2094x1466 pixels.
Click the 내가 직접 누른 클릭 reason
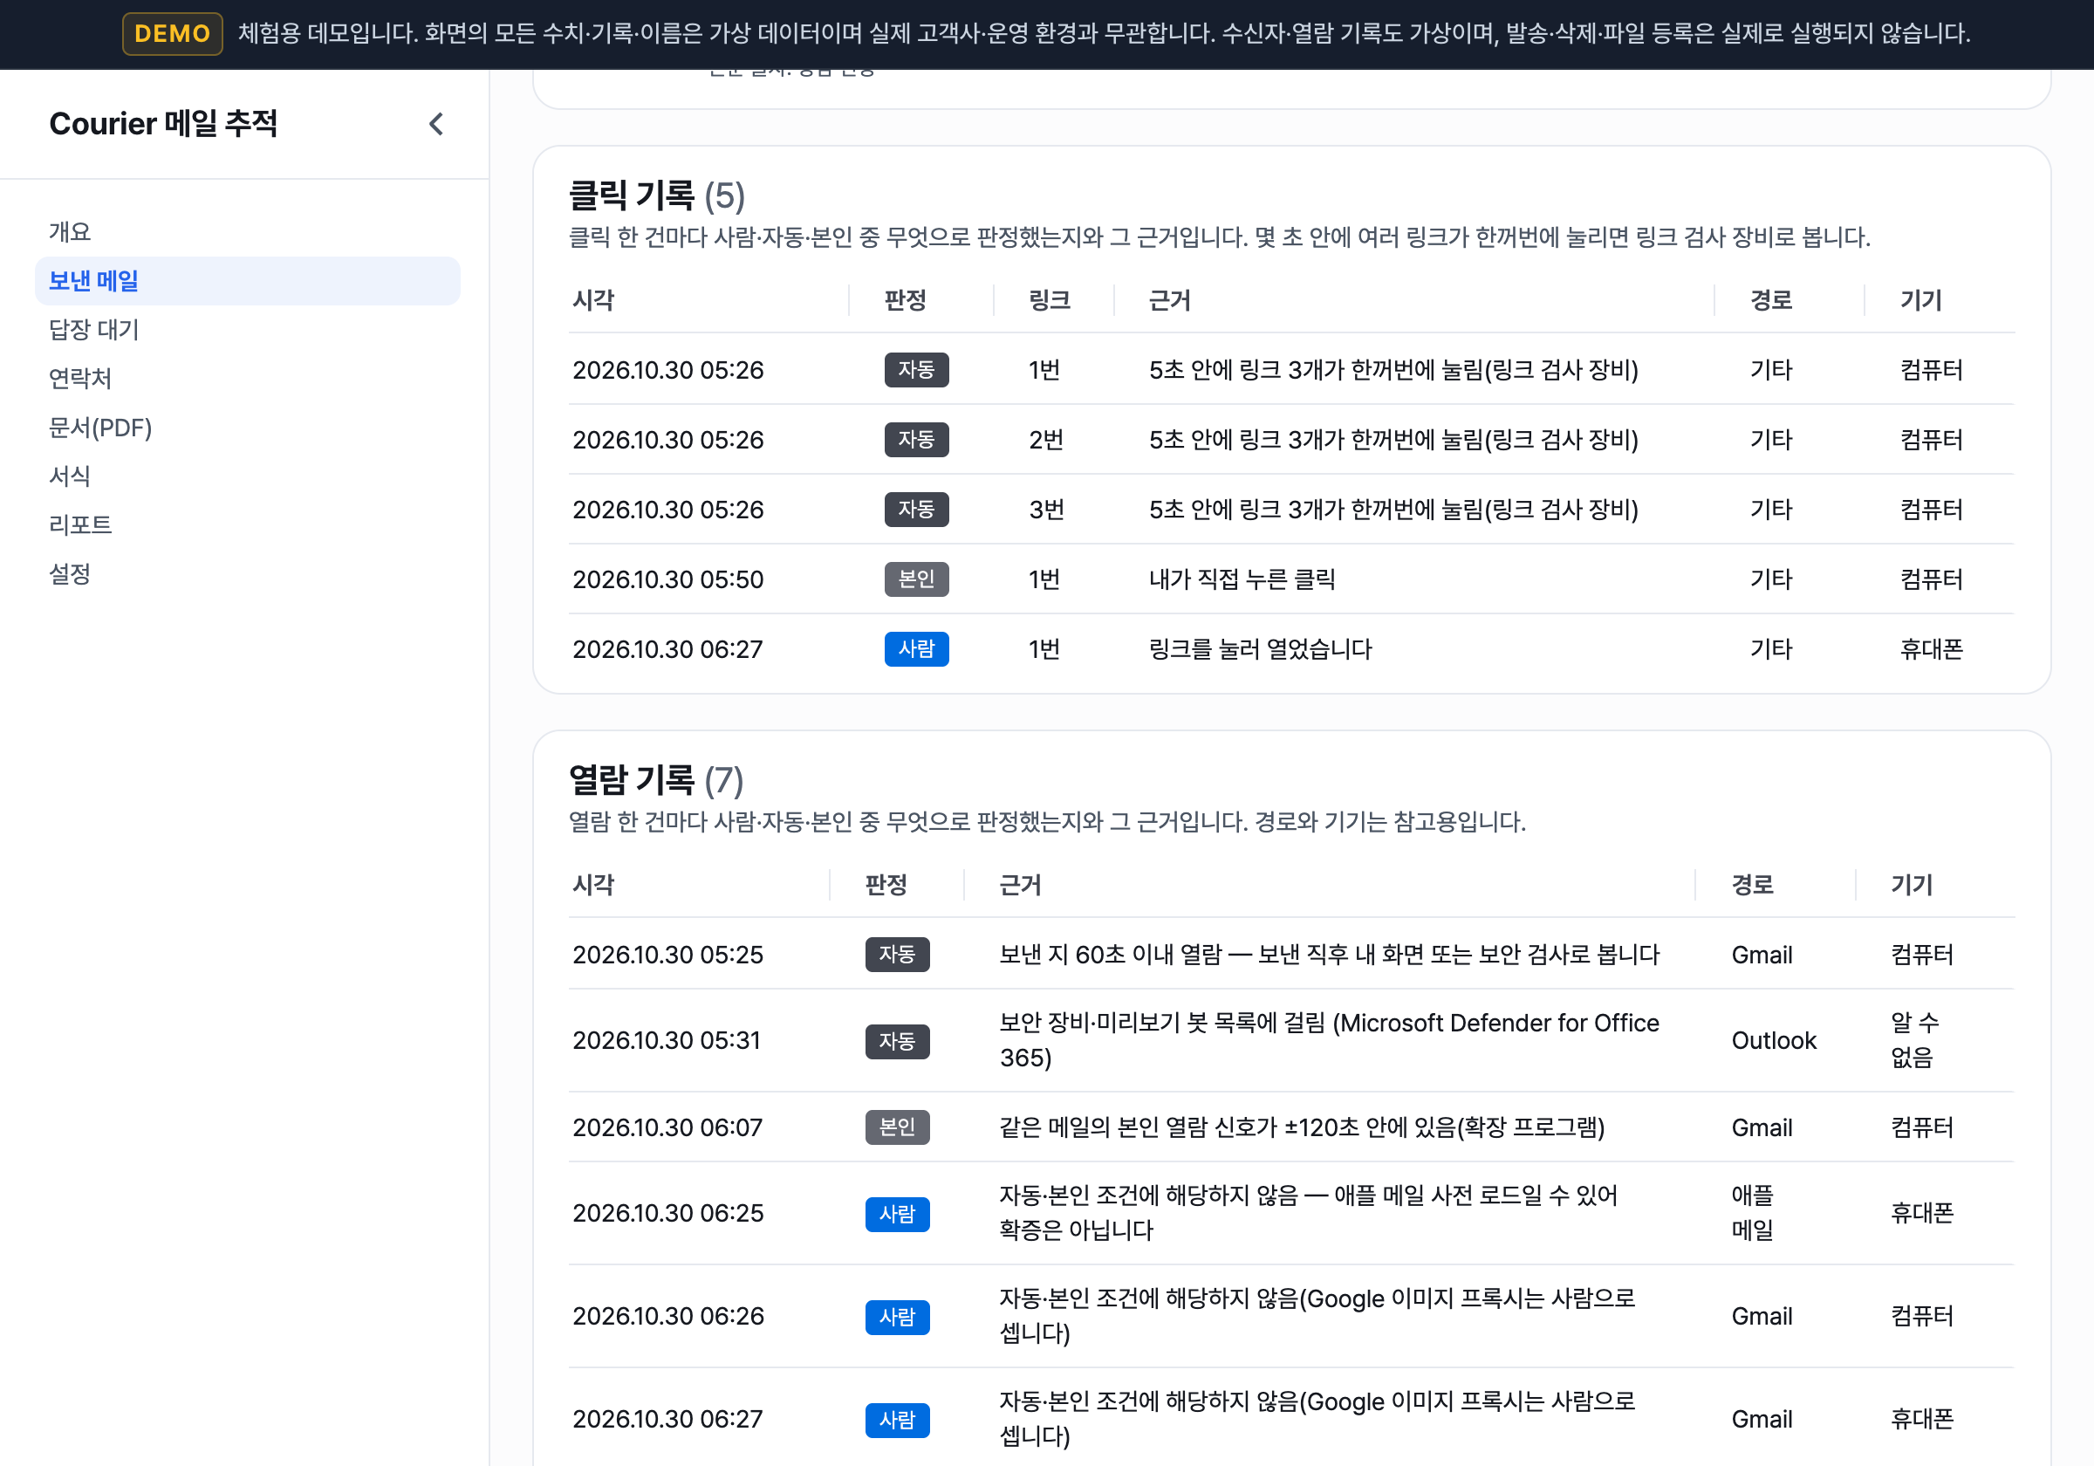[1242, 579]
